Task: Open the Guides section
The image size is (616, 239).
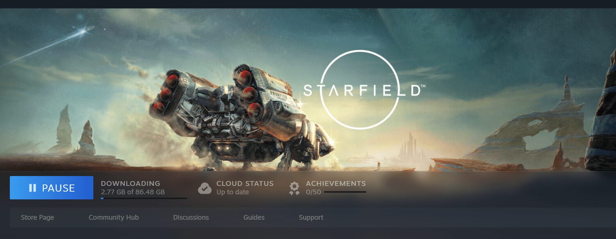Action: pos(254,217)
